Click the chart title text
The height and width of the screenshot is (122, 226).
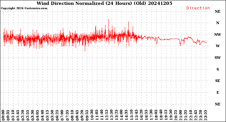coord(104,3)
